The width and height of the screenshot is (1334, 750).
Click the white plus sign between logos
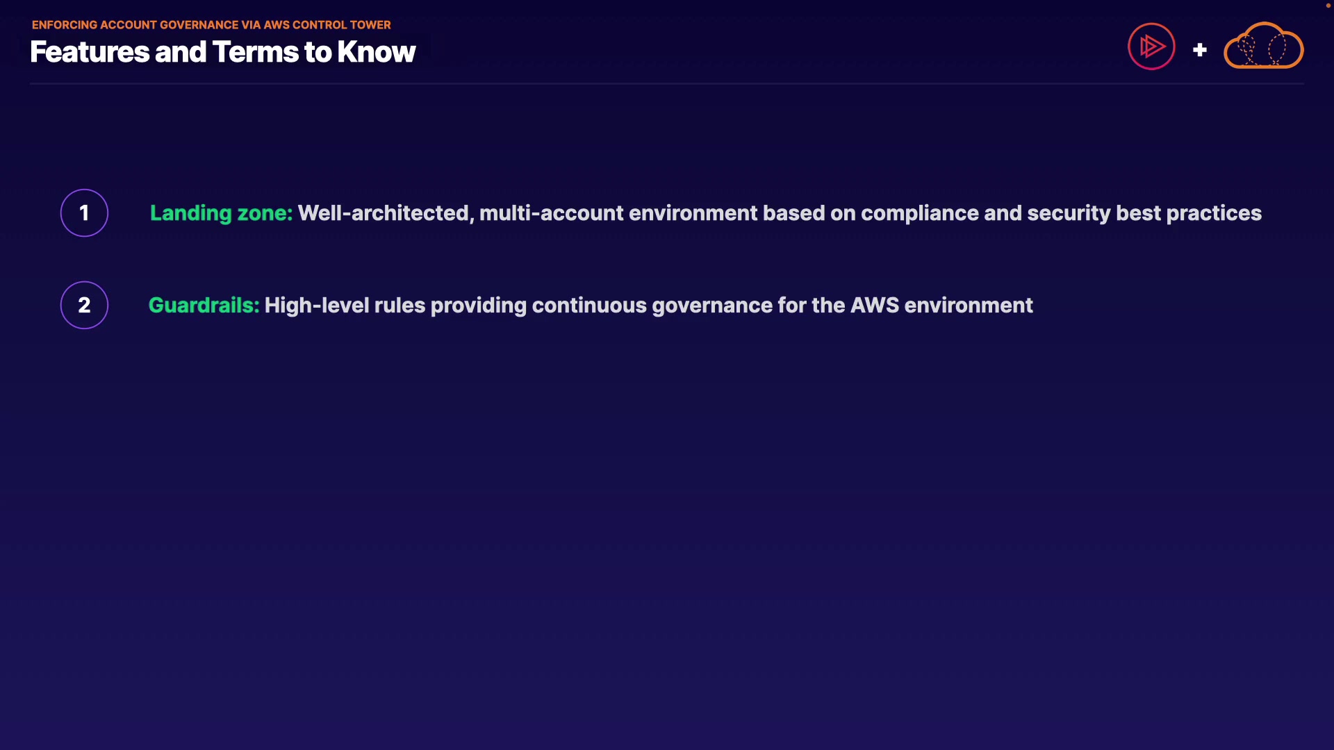click(x=1199, y=50)
